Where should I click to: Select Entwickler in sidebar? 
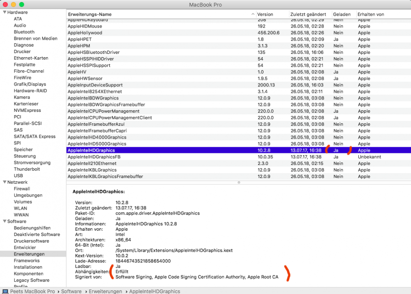[25, 248]
